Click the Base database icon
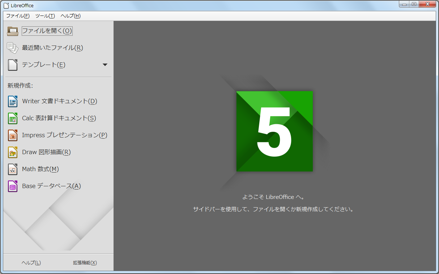Image resolution: width=439 pixels, height=274 pixels. (x=13, y=186)
